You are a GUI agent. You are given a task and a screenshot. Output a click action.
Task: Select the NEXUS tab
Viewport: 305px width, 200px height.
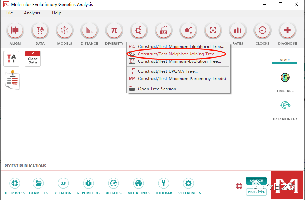(285, 60)
